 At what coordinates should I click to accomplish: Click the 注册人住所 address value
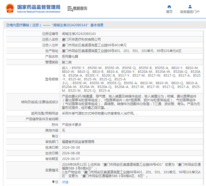click(94, 45)
